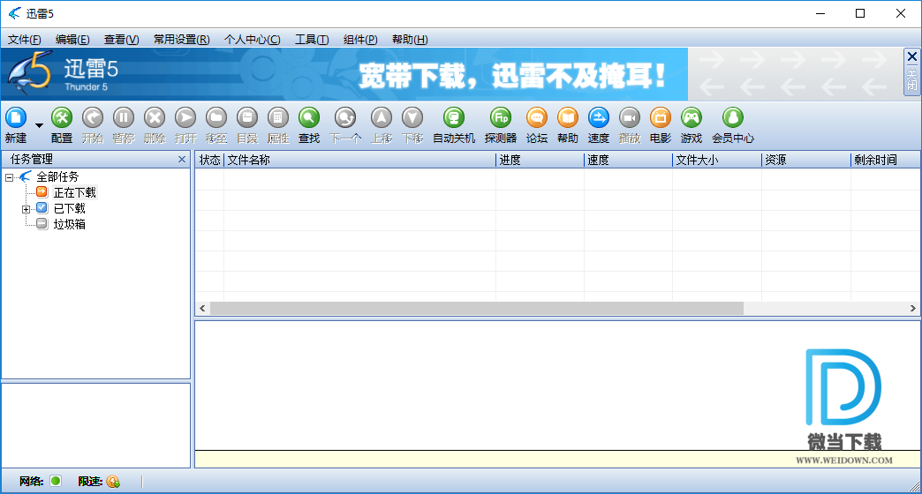Click the 移至 move-to icon

(x=216, y=118)
